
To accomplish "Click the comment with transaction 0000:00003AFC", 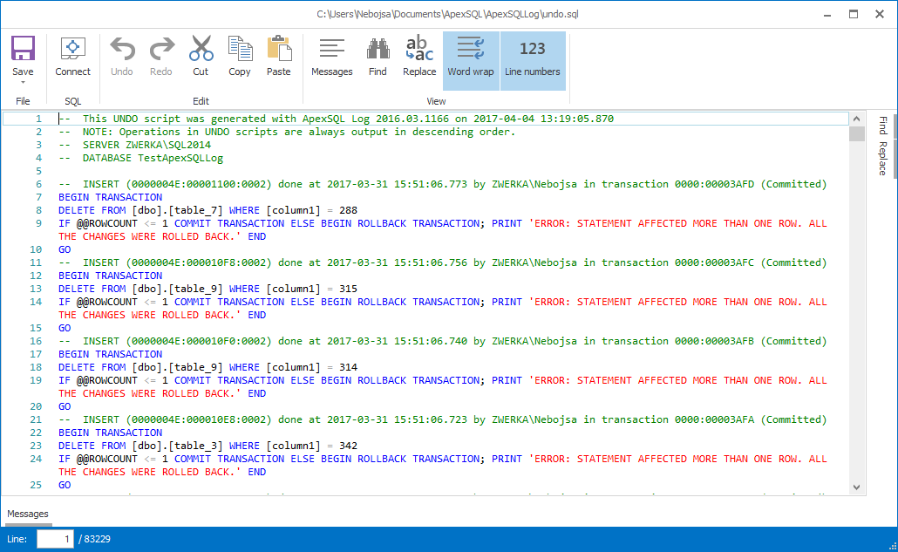I will pos(443,262).
